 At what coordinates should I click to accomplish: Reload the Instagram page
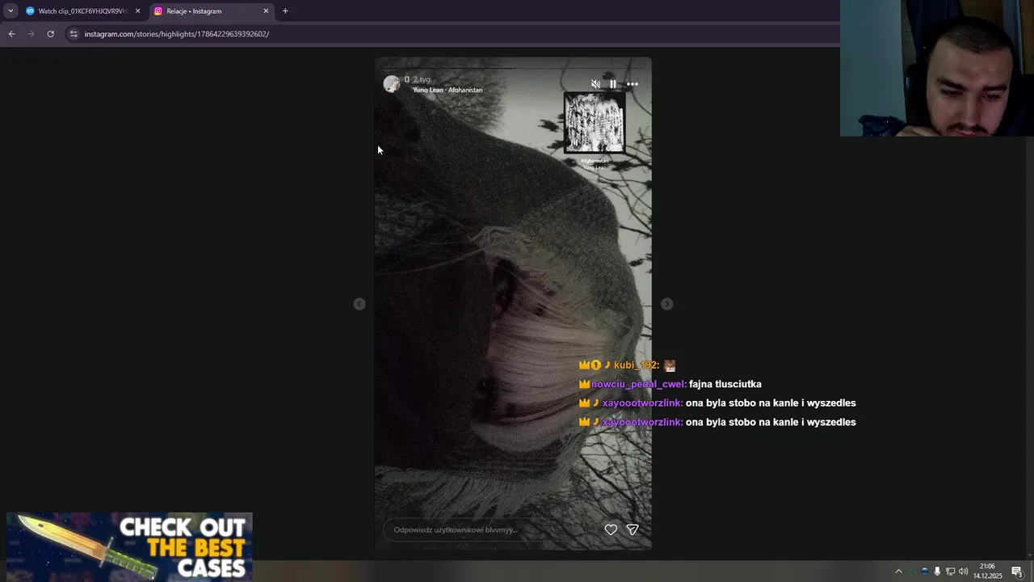pyautogui.click(x=50, y=34)
